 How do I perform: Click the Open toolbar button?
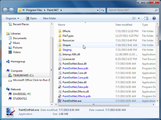pyautogui.click(x=31, y=18)
